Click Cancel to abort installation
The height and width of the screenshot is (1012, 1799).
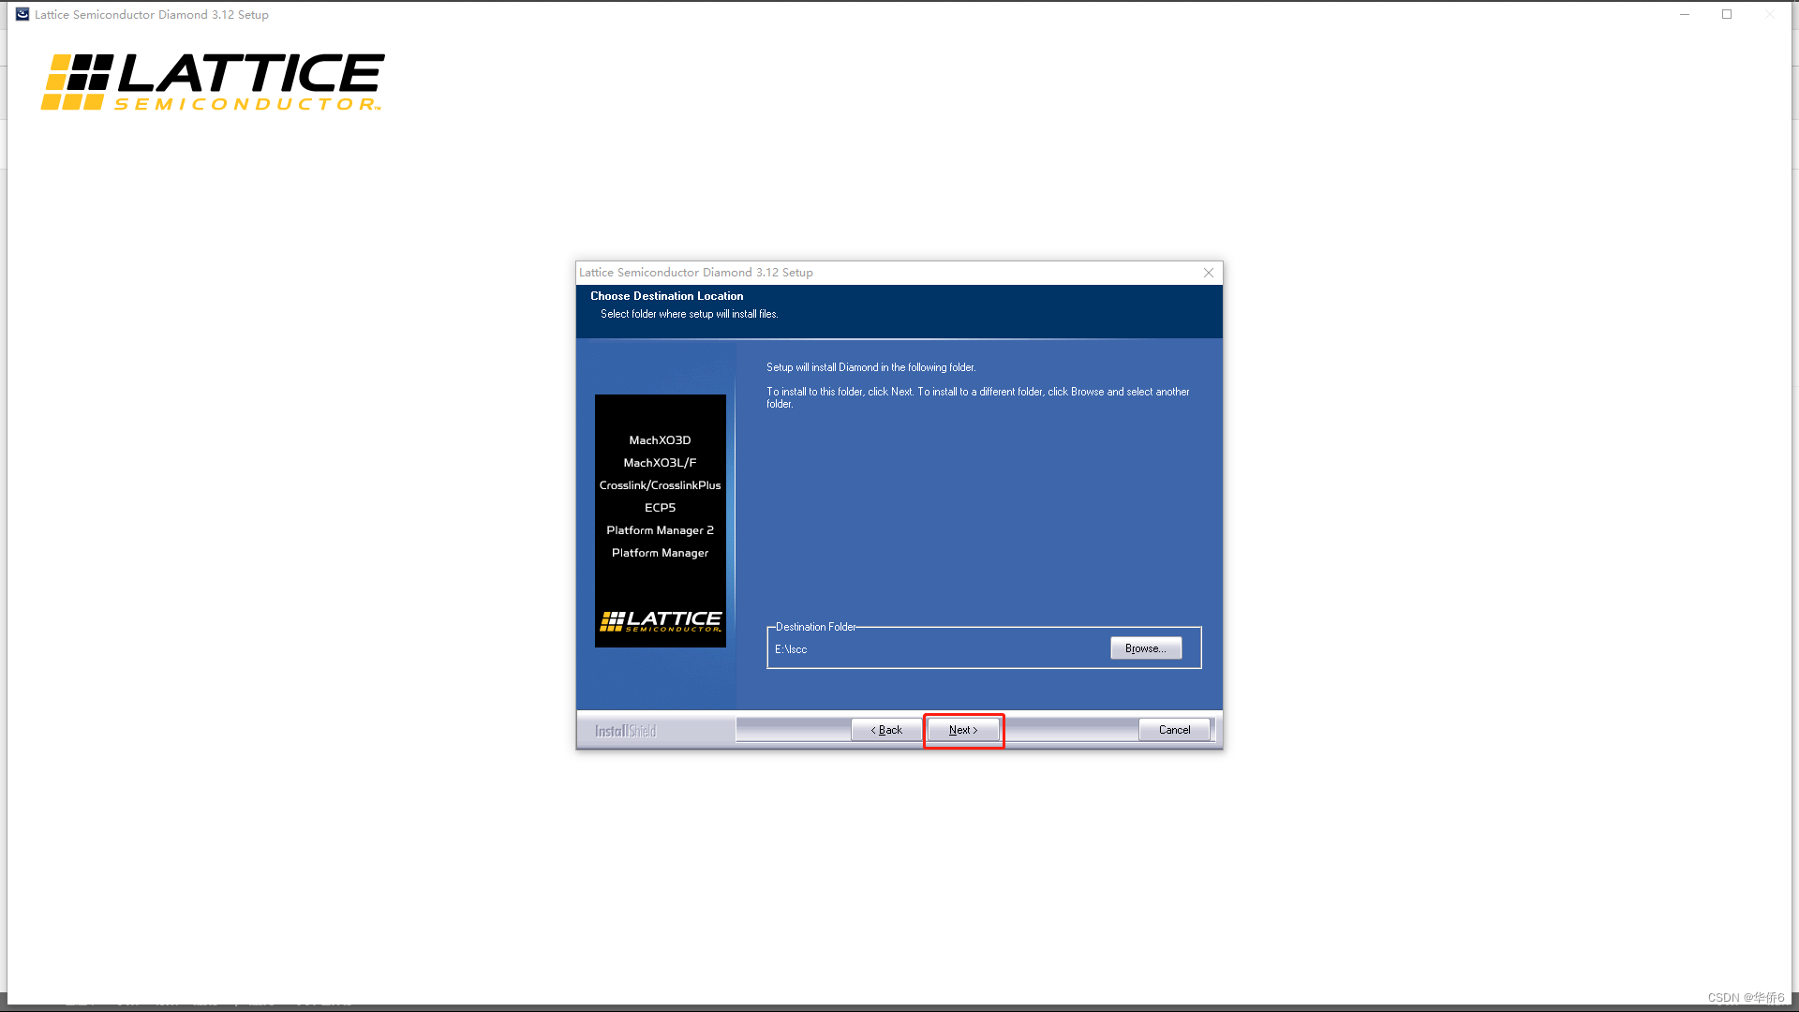coord(1174,729)
